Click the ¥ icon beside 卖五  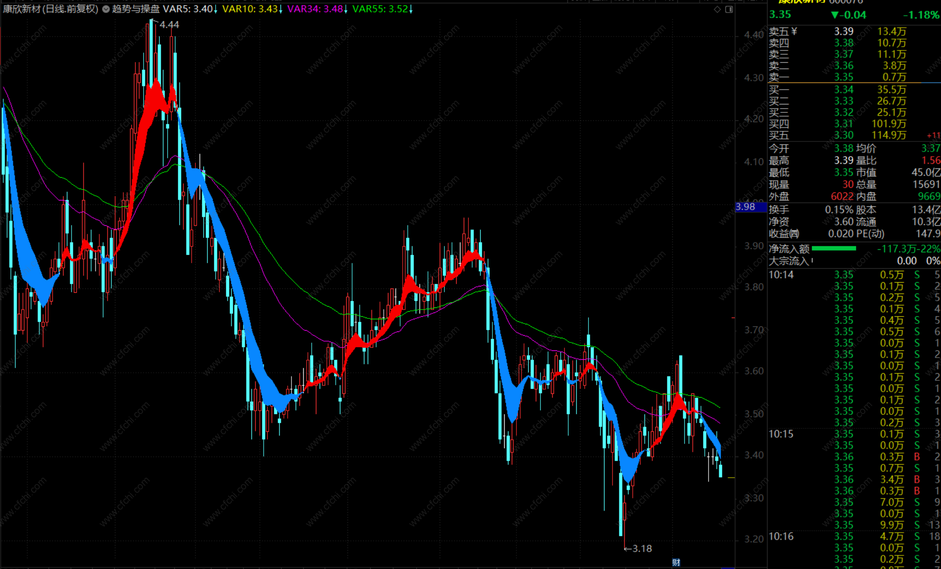pos(794,32)
